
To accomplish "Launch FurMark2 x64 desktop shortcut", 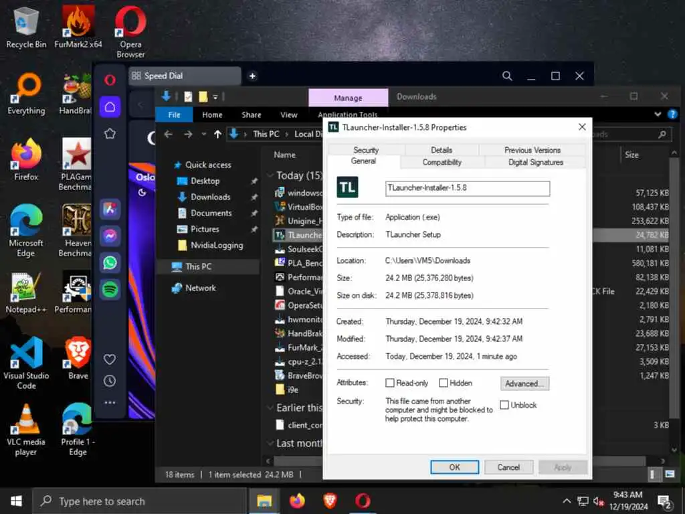I will [x=78, y=27].
